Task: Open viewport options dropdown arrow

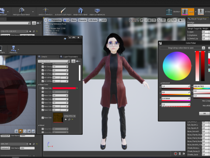Action: pos(45,20)
